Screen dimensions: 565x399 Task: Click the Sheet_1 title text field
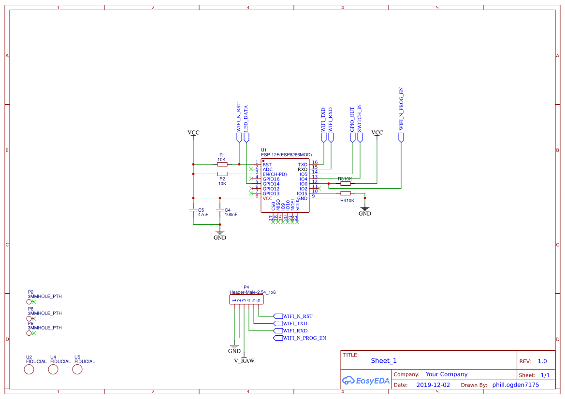pos(383,361)
